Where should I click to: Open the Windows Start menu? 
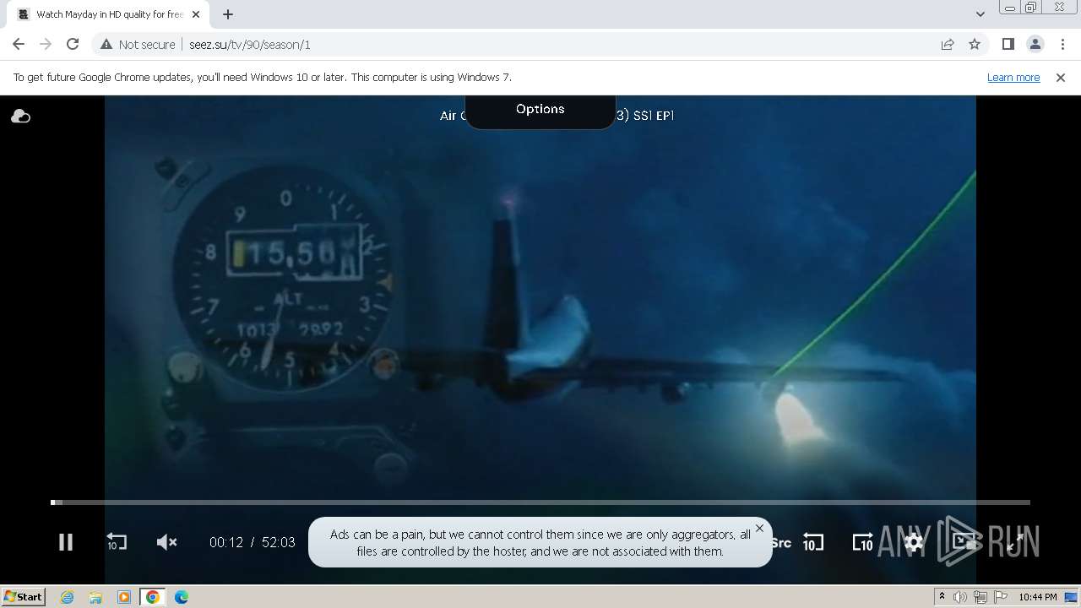coord(23,597)
